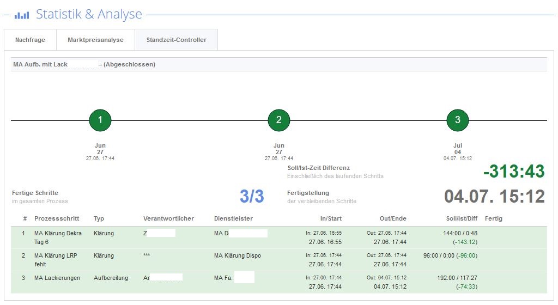Click the Soll/Ist/Diff column header
The height and width of the screenshot is (305, 558).
462,218
